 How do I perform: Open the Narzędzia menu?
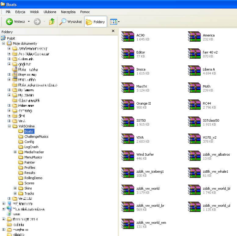pyautogui.click(x=68, y=12)
